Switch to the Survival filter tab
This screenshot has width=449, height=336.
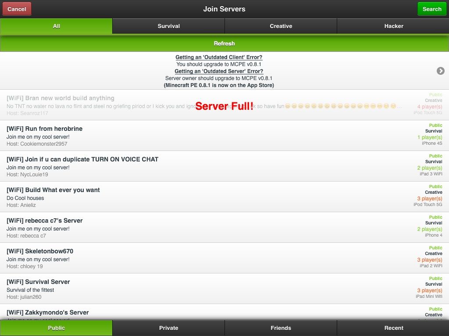pyautogui.click(x=168, y=26)
